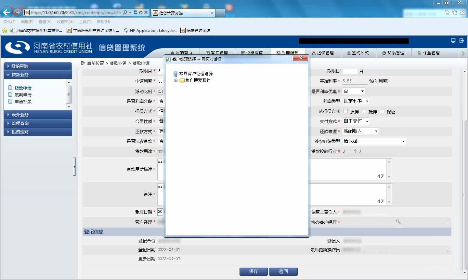Expand the 贷前查询 sidebar section
468x280 pixels.
(38, 66)
